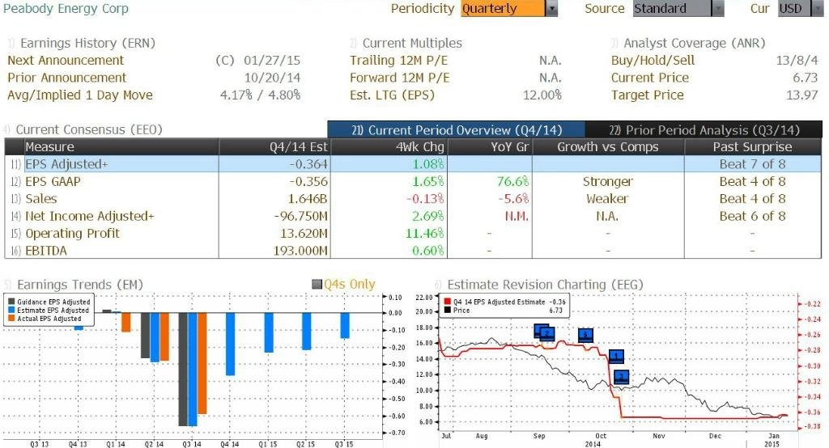This screenshot has height=448, width=829.
Task: Click the 4Wk Chg column header
Action: coord(389,147)
